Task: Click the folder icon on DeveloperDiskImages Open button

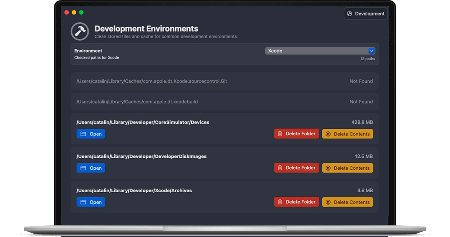Action: tap(83, 168)
